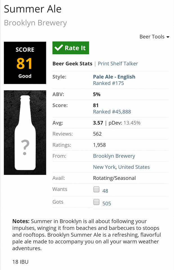Click the Brooklyn Brewery subtitle heading
This screenshot has width=174, height=270.
35,23
